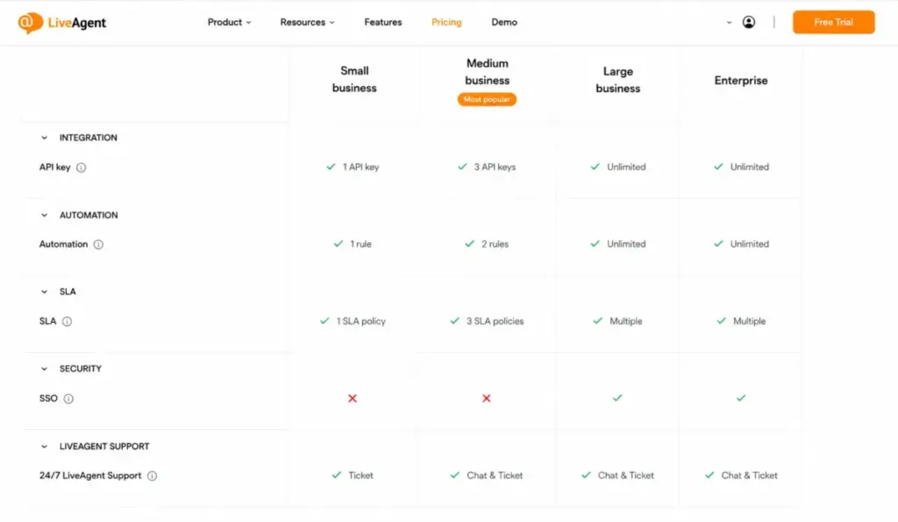
Task: Click 'Chat & Ticket' under Large business
Action: click(x=618, y=476)
